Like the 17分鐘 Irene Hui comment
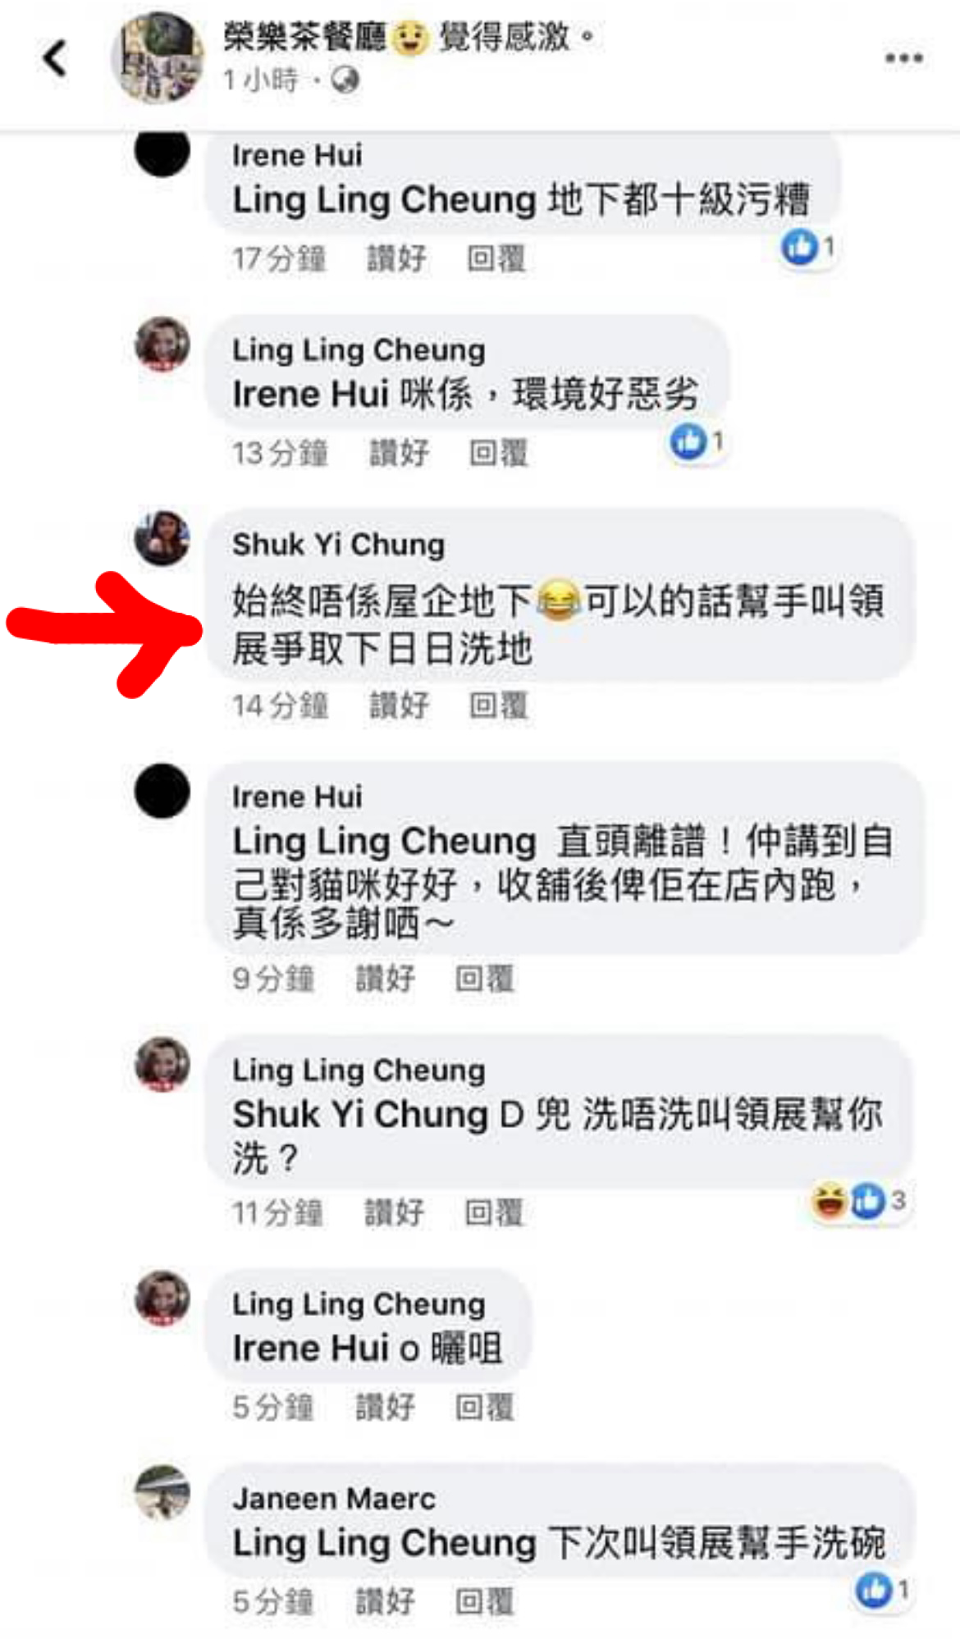Viewport: 960px width, 1639px height. click(396, 259)
